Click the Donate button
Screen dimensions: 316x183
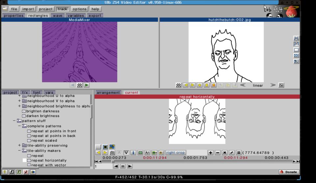289,172
